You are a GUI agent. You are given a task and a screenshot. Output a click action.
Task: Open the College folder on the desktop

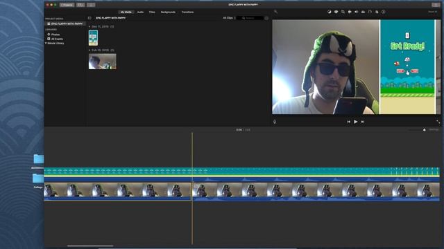coord(38,178)
